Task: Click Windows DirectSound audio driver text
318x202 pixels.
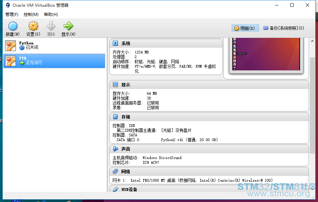Action: tap(162, 158)
